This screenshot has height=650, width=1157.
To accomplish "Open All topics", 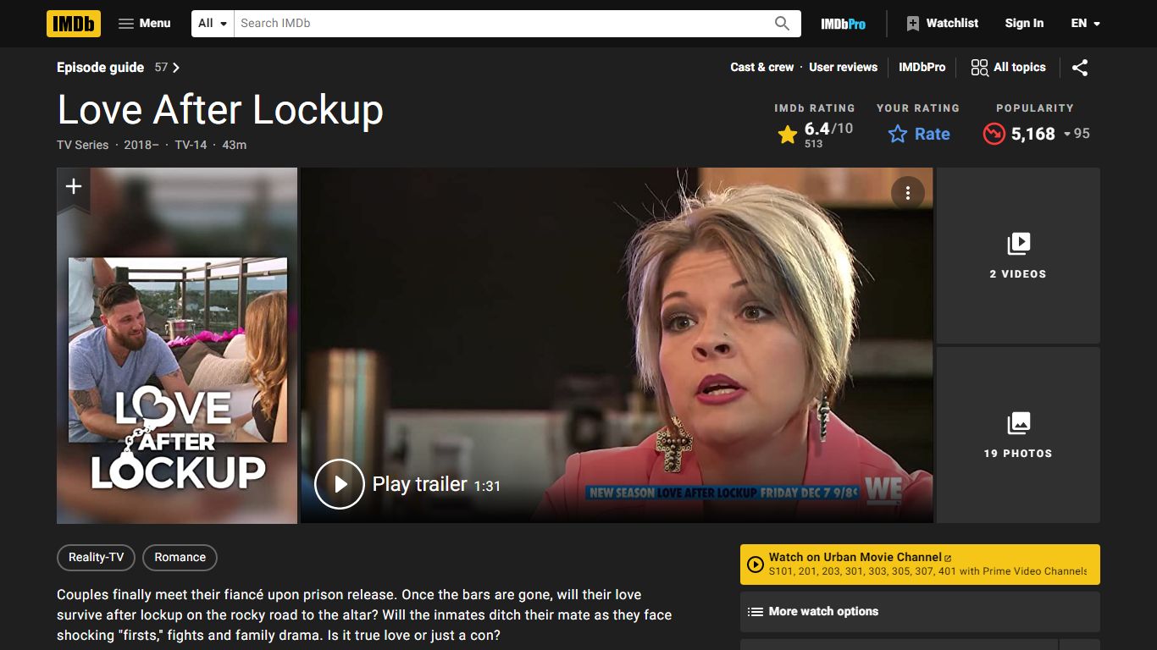I will pos(1008,68).
